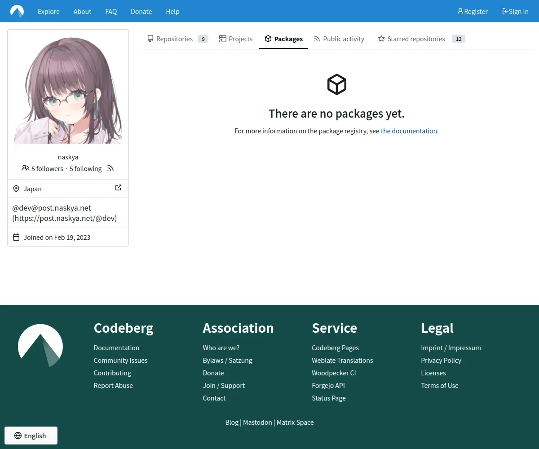Open the Projects tab
Screen dimensions: 539x449
(x=236, y=39)
